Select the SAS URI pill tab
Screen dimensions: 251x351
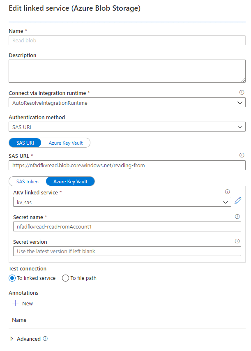point(25,143)
